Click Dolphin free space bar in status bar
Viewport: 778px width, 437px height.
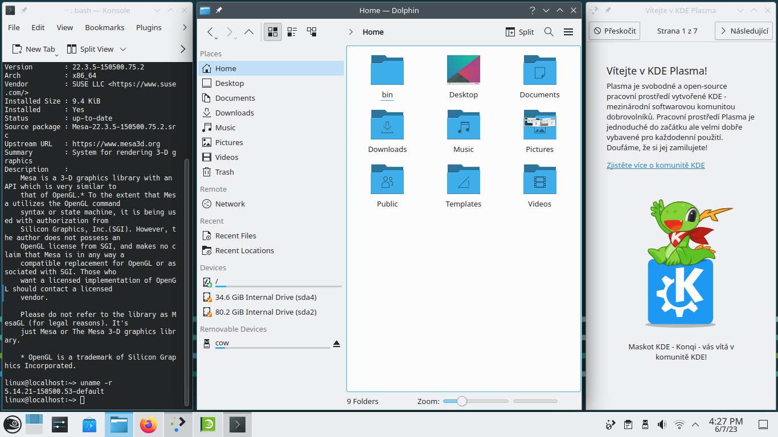pyautogui.click(x=535, y=401)
